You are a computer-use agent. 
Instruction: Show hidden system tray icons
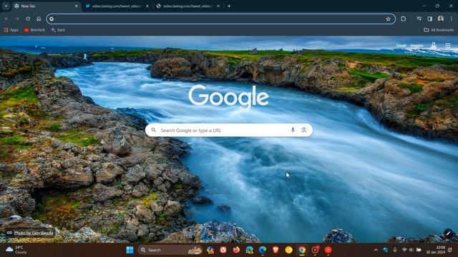click(376, 250)
